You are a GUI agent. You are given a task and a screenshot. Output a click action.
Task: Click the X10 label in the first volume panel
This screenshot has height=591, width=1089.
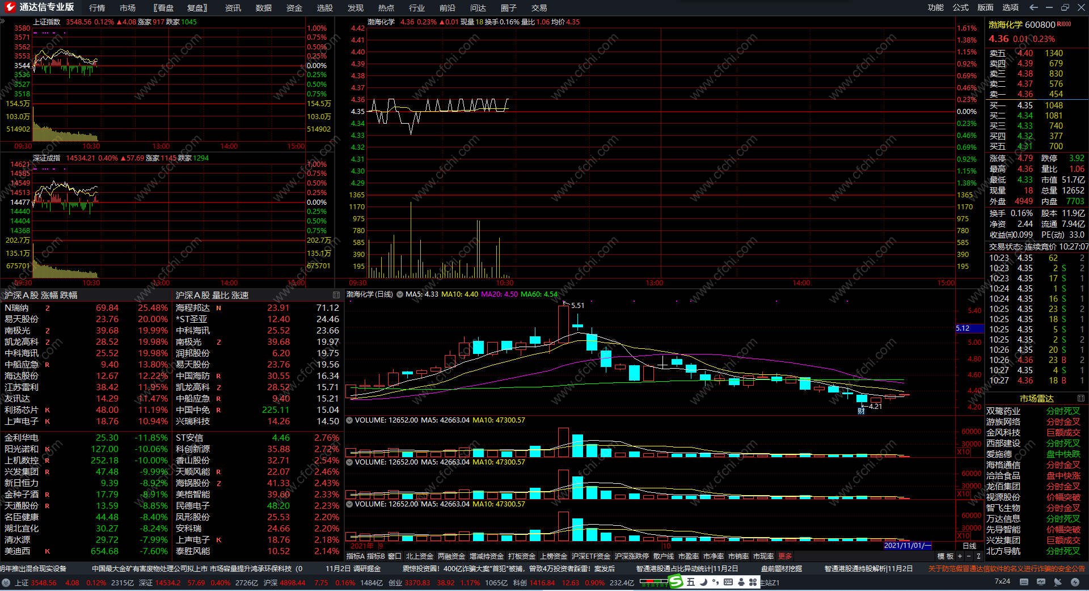[963, 452]
